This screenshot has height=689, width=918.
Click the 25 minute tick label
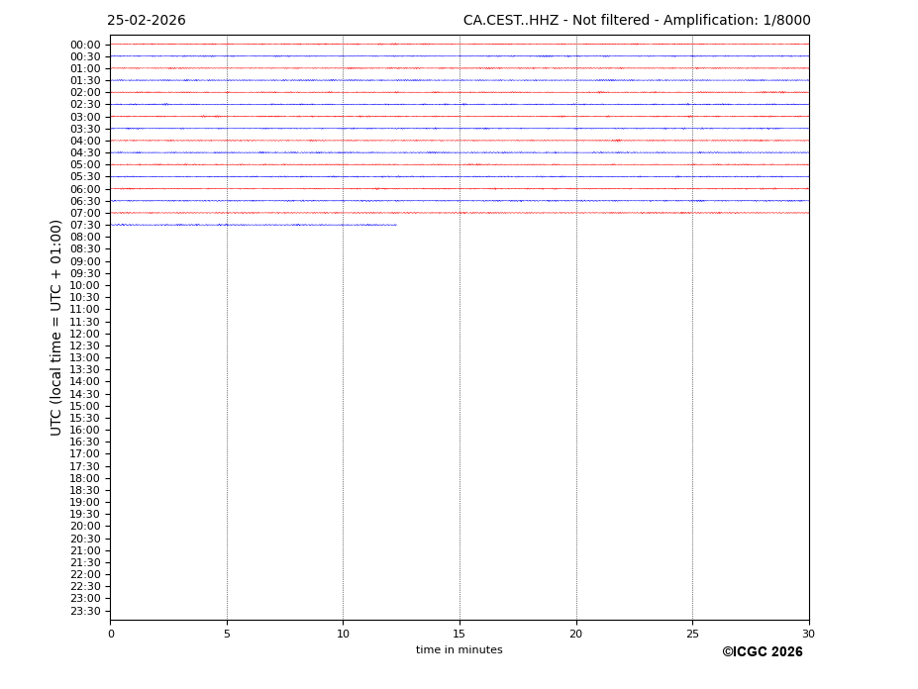click(x=692, y=635)
